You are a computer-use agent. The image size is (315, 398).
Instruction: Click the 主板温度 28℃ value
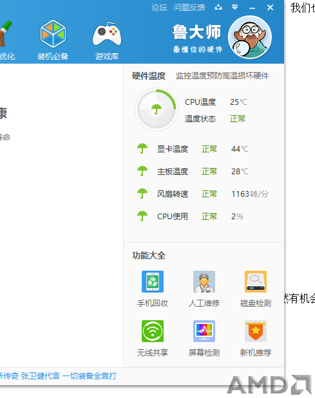point(240,171)
